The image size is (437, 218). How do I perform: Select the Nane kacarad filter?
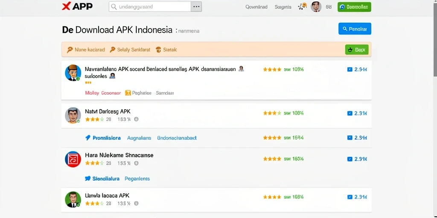86,50
